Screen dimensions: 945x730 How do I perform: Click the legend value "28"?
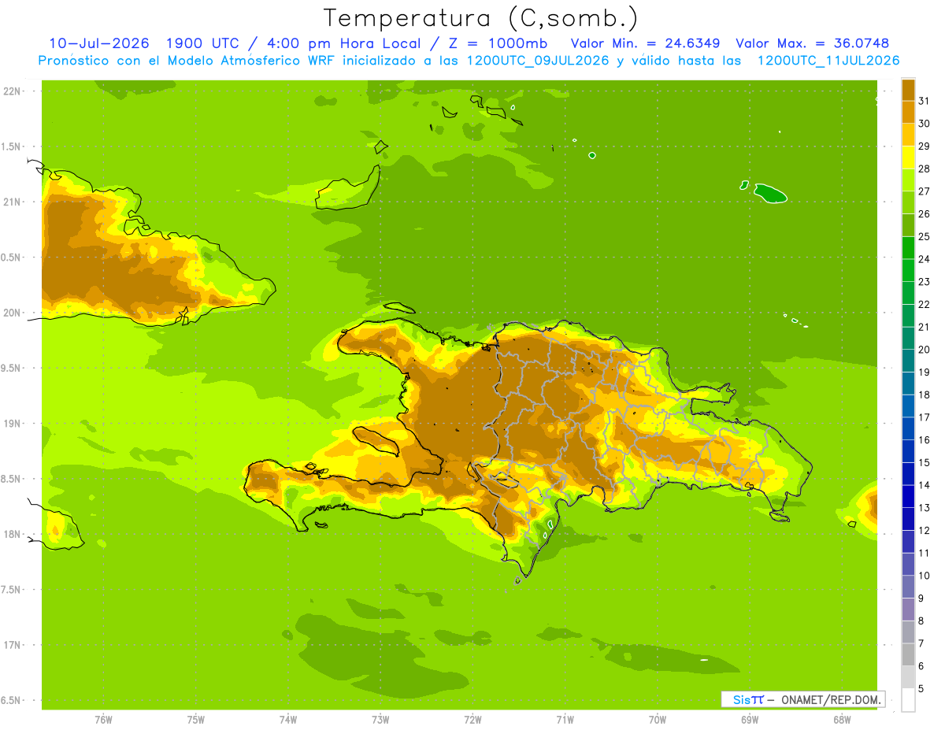[925, 168]
